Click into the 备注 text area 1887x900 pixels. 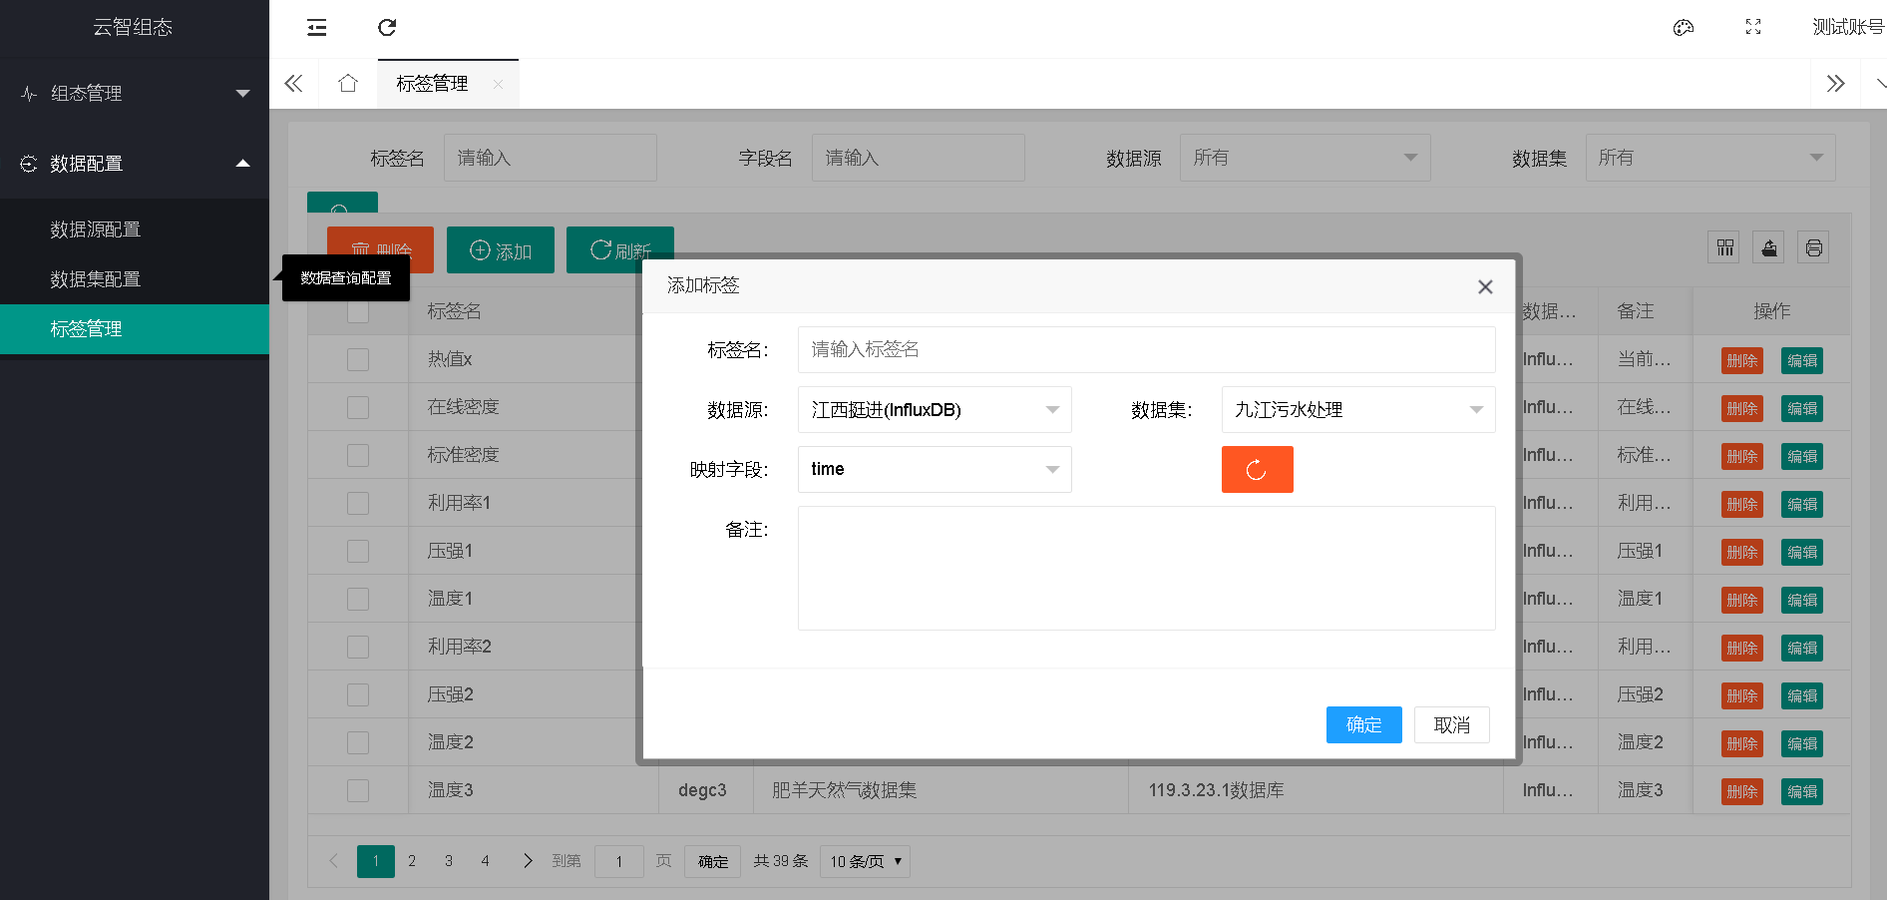[x=1147, y=568]
